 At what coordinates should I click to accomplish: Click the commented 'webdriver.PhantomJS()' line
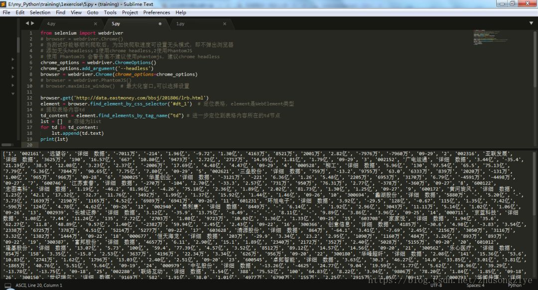(86, 80)
